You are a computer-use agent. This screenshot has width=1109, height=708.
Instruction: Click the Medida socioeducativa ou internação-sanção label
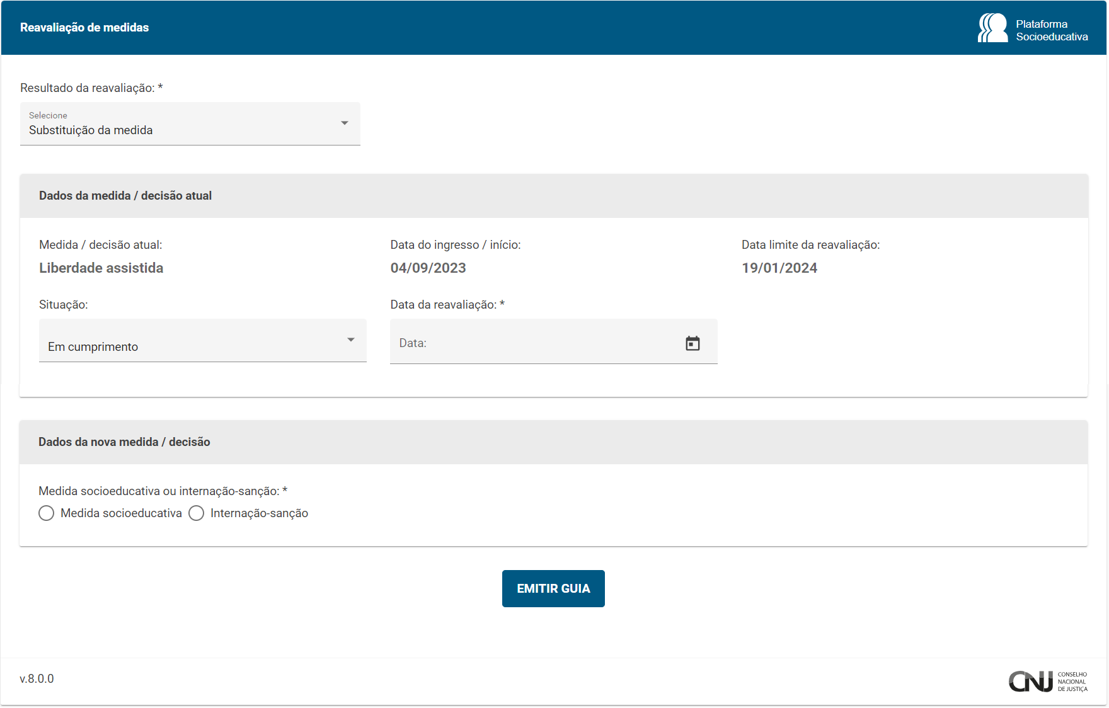(x=163, y=491)
